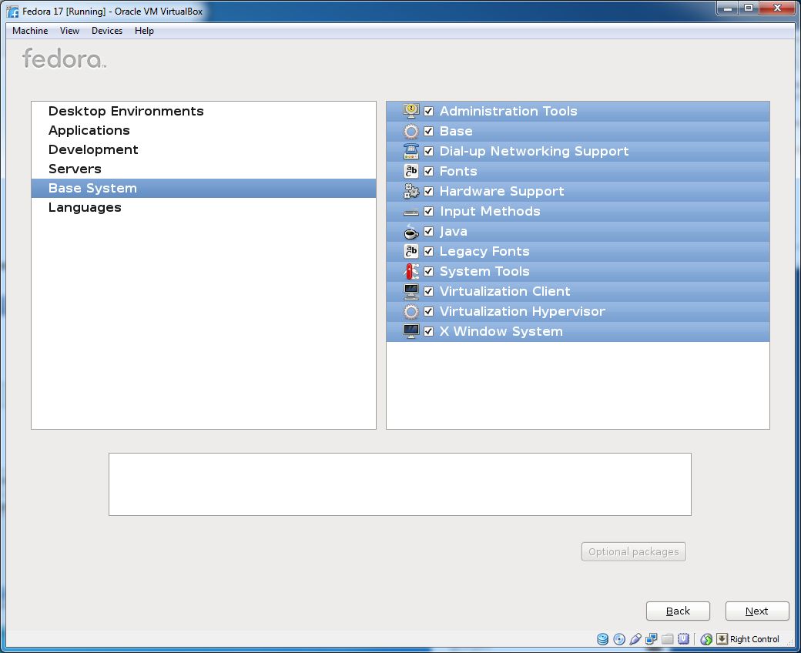Select the Applications category

(203, 130)
